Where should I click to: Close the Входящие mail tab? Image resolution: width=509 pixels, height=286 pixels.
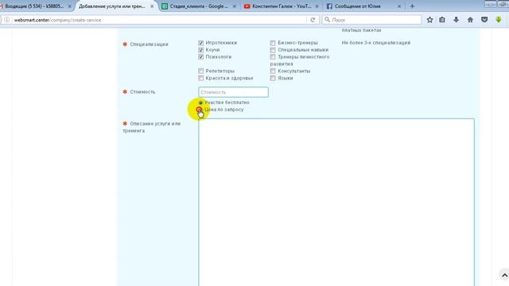coord(69,6)
